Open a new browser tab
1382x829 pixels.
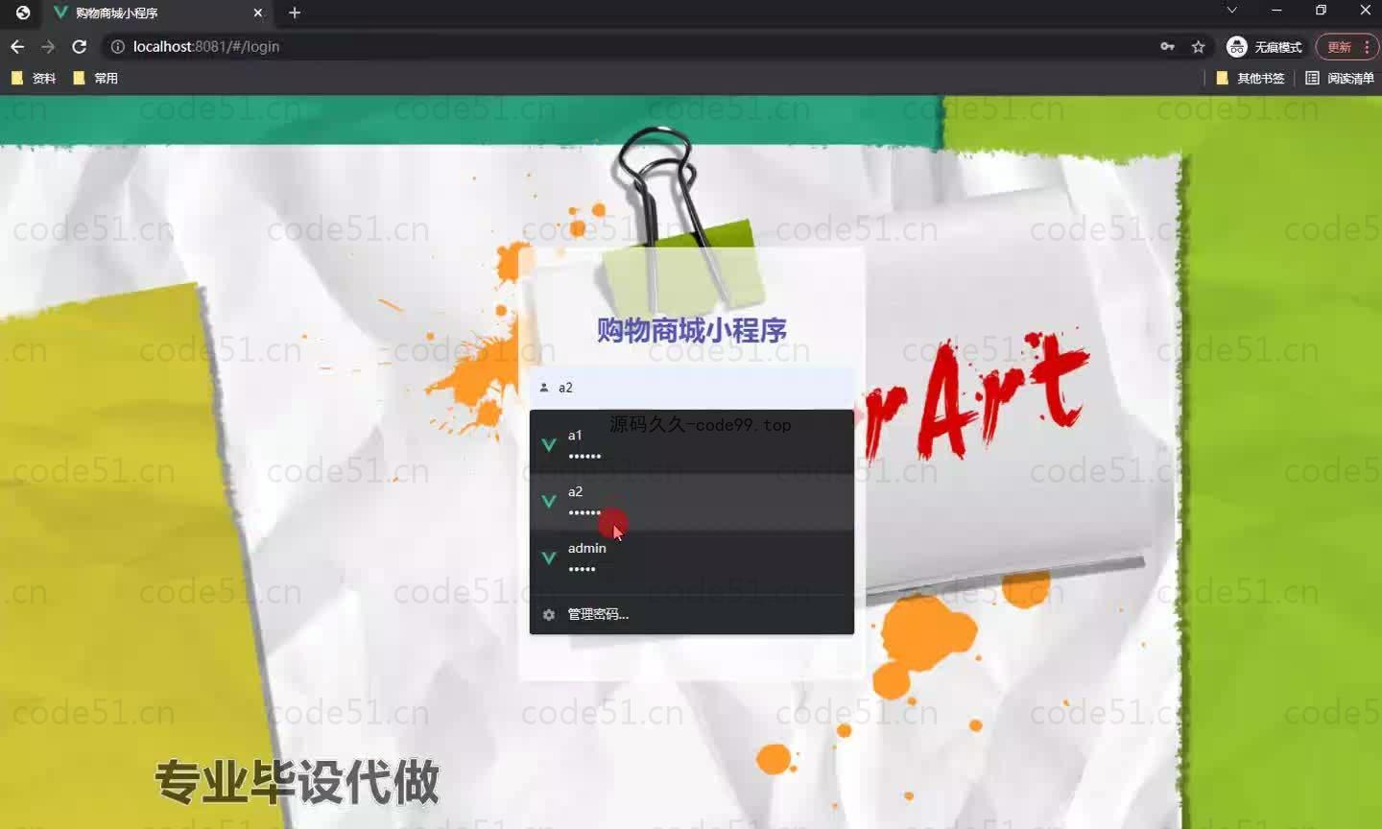295,12
